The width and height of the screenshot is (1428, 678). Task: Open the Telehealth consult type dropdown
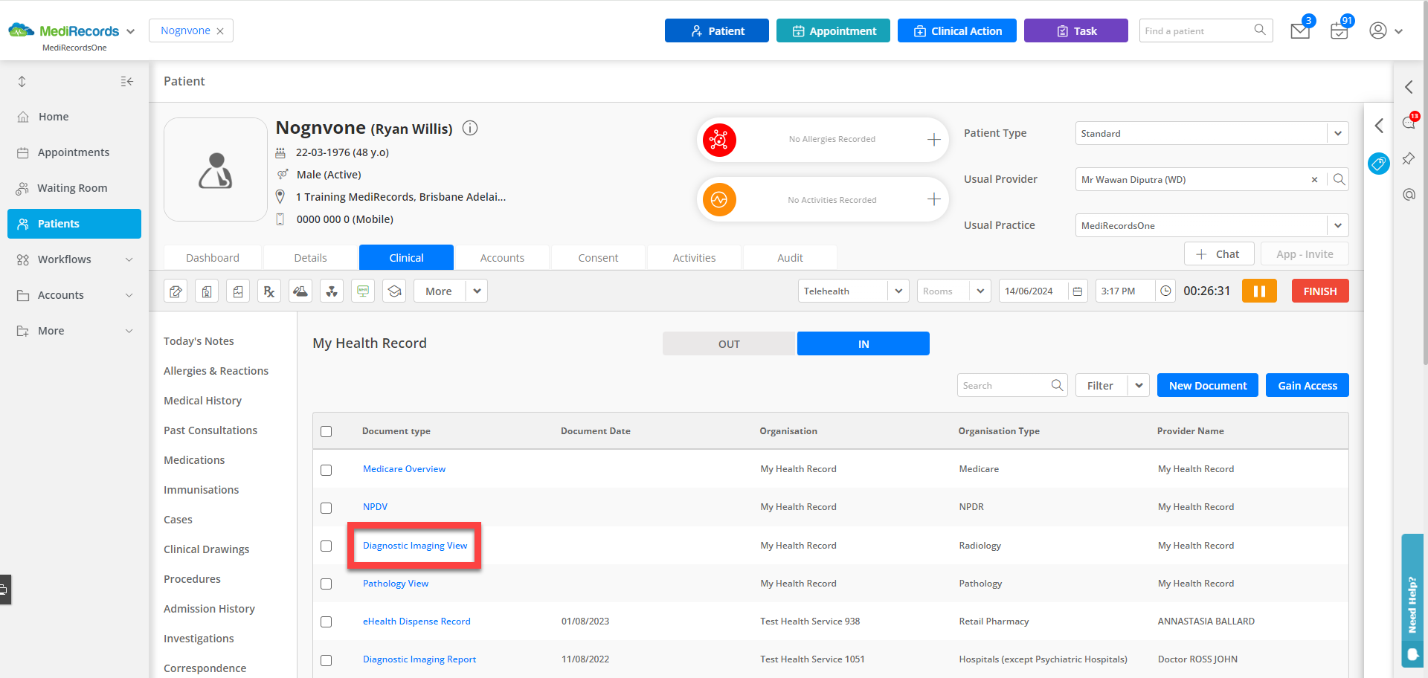click(898, 291)
